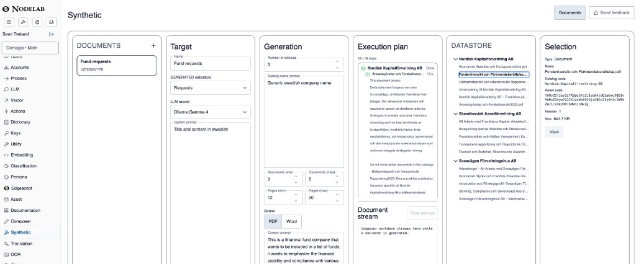This screenshot has height=264, width=636.
Task: Click the Catalog name prompt text field
Action: coord(304,121)
